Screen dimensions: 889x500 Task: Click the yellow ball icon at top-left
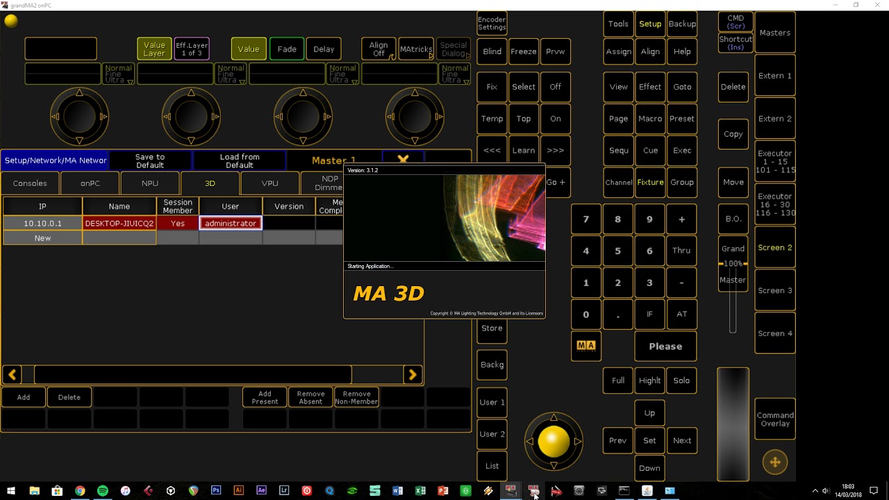(x=11, y=21)
